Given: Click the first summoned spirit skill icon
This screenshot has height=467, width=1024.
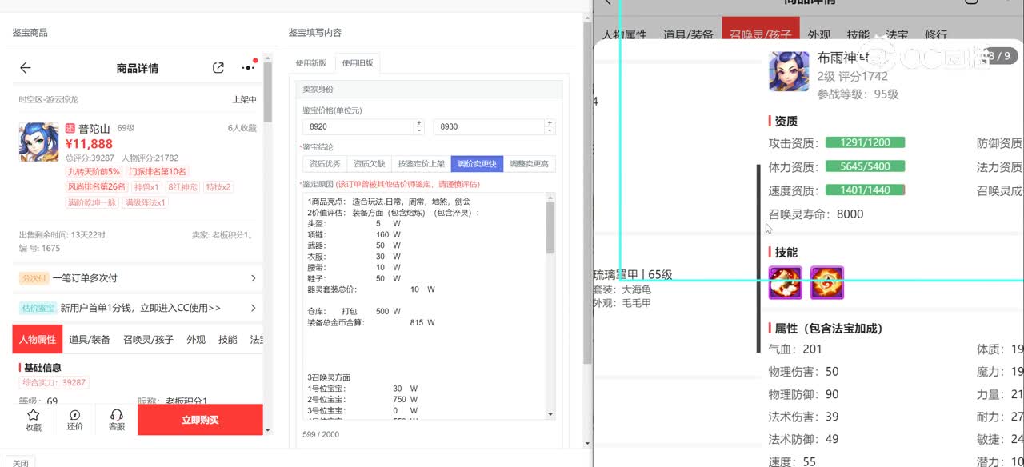Looking at the screenshot, I should click(x=785, y=283).
